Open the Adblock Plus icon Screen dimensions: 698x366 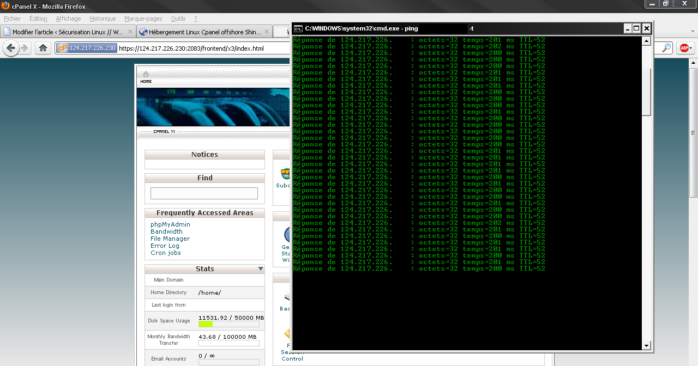[685, 47]
